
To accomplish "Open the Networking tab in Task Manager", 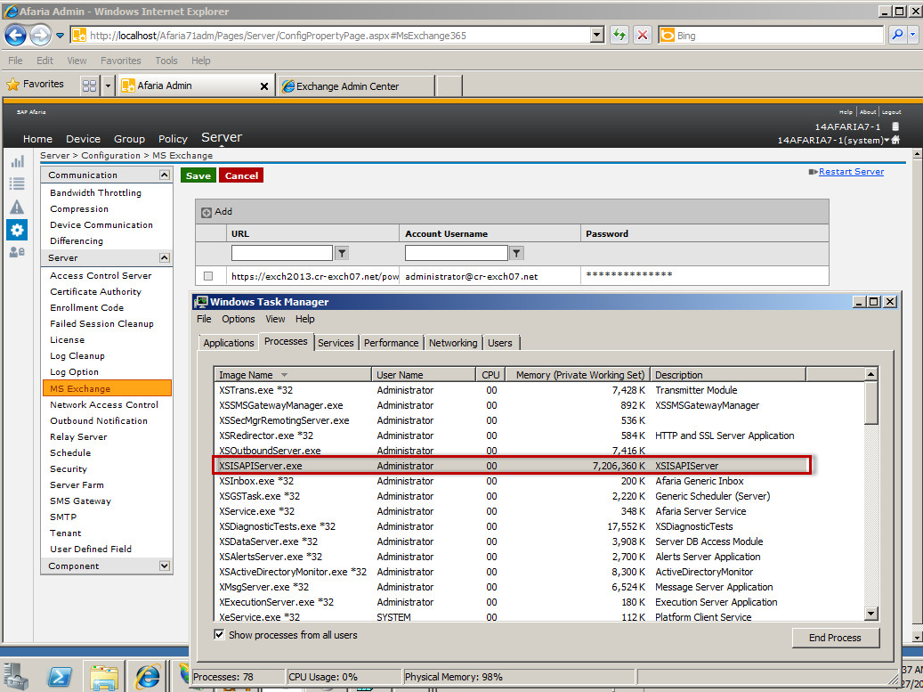I will pyautogui.click(x=453, y=343).
